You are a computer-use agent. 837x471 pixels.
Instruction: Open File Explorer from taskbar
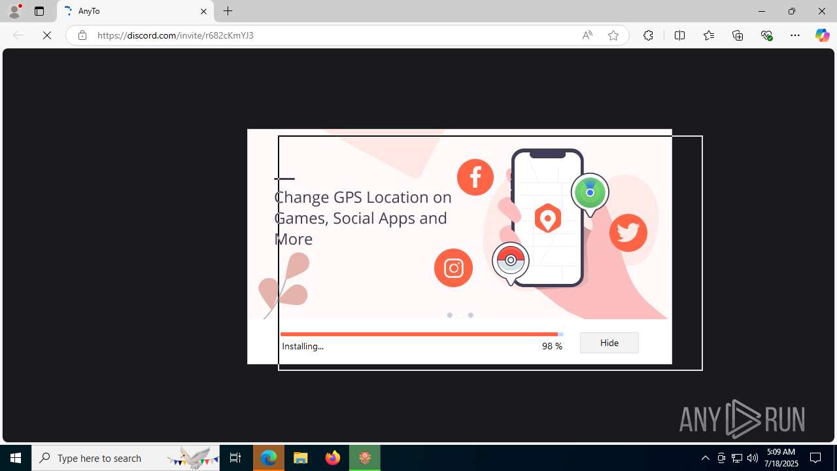(x=301, y=458)
